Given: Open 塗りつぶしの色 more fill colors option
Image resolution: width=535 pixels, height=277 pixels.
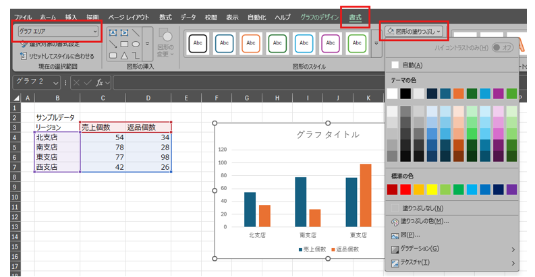Looking at the screenshot, I should [424, 222].
